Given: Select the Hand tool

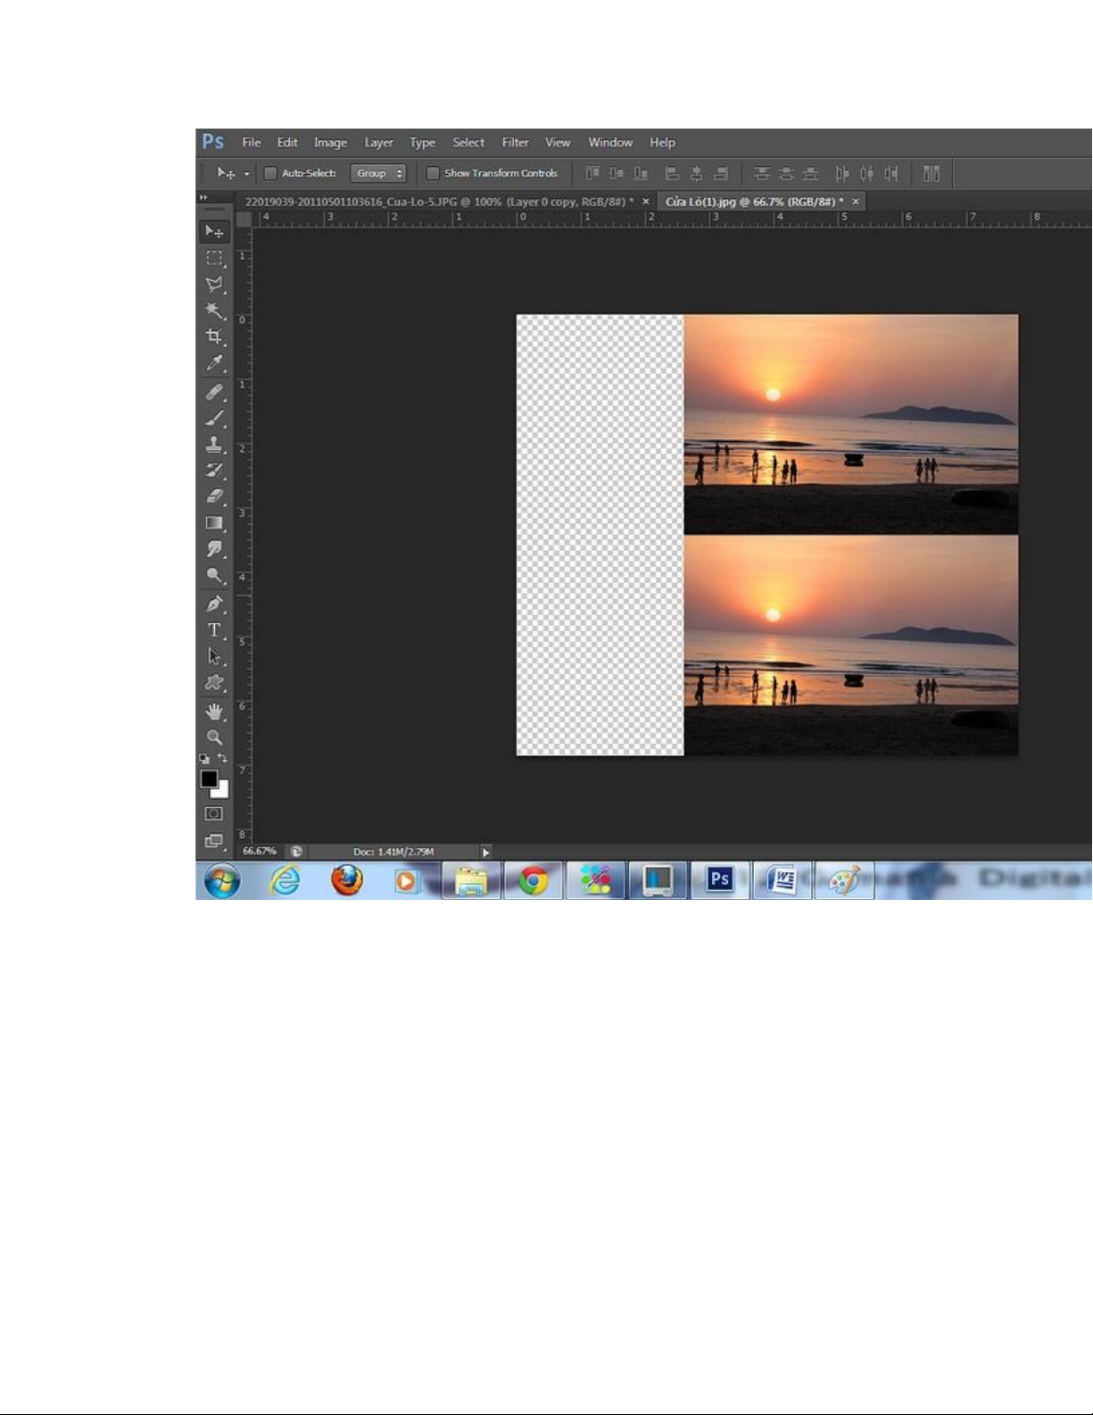Looking at the screenshot, I should click(214, 712).
